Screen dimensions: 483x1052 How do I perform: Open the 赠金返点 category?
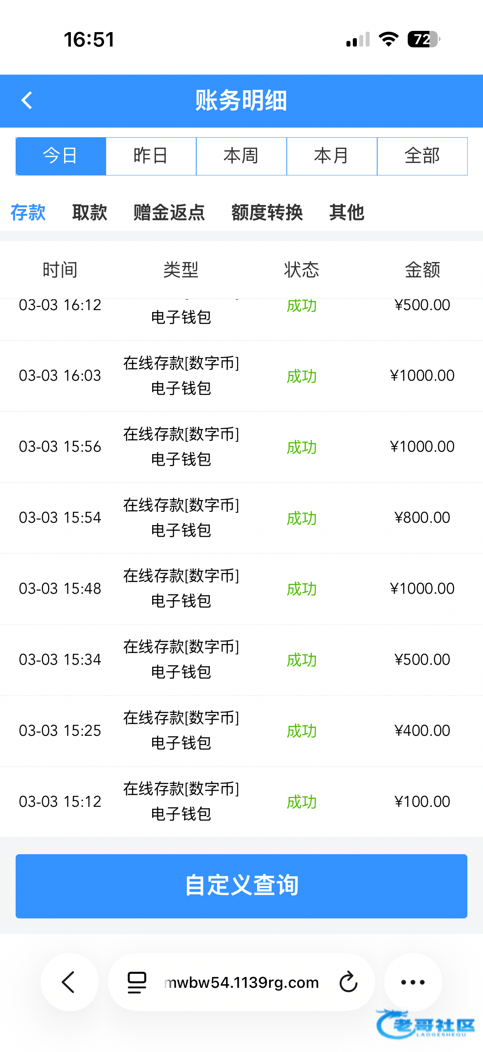coord(169,212)
